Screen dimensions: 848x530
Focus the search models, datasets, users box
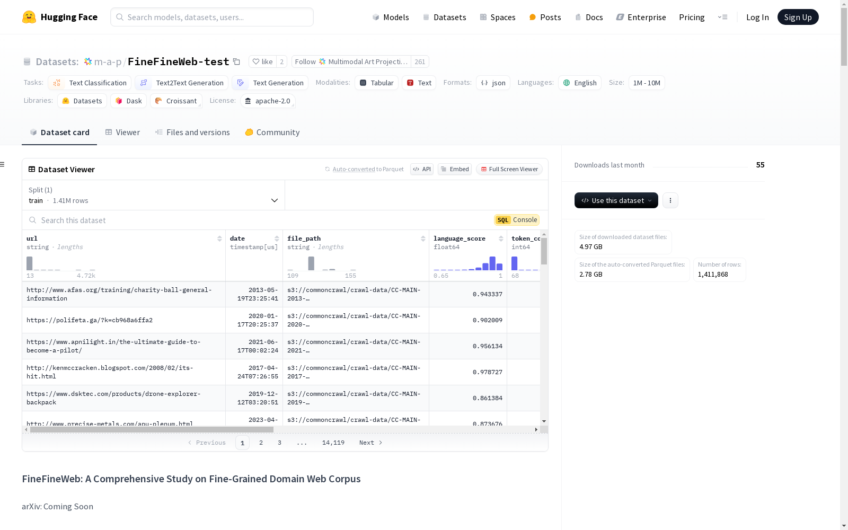coord(212,17)
